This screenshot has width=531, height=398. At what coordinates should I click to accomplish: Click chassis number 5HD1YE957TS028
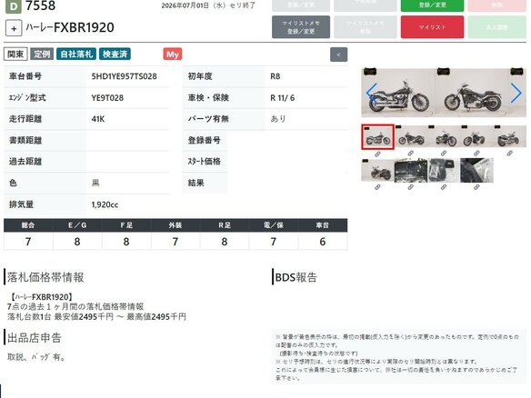124,76
